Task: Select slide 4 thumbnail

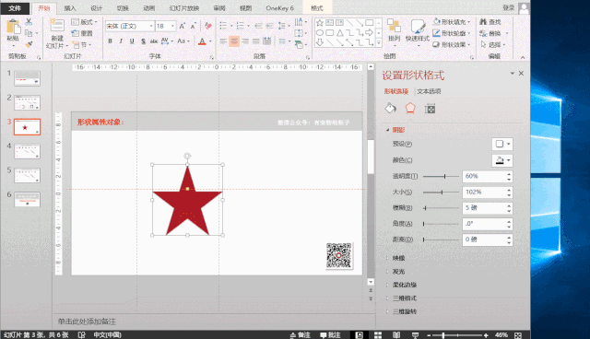Action: [x=27, y=151]
